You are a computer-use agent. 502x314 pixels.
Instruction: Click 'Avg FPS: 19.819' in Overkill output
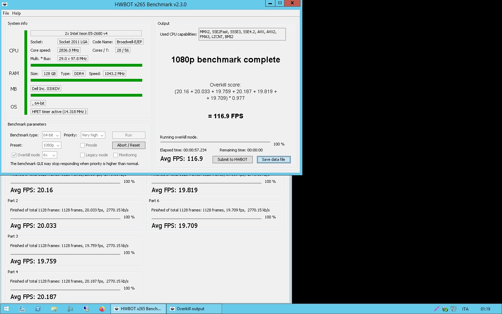click(x=175, y=190)
